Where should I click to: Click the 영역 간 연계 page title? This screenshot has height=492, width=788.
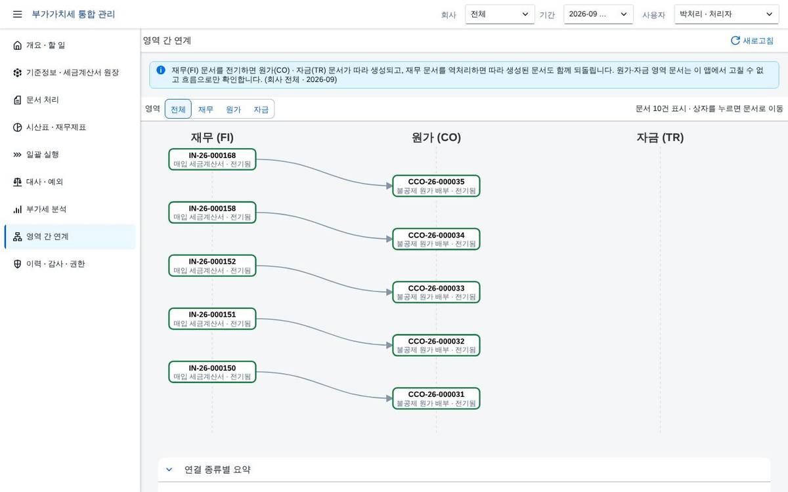(167, 41)
